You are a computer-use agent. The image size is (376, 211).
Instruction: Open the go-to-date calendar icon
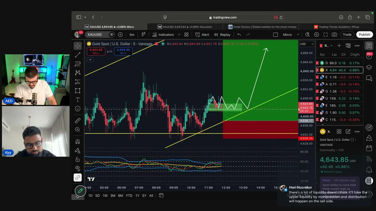pyautogui.click(x=161, y=195)
